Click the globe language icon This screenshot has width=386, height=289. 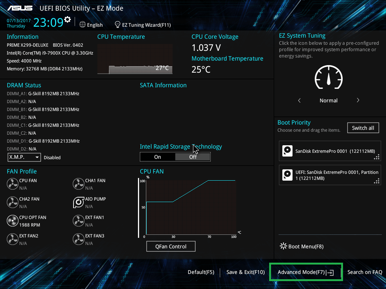(x=83, y=24)
